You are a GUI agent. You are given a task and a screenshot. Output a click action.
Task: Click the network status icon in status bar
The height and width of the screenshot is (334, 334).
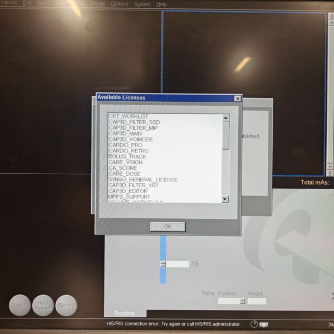click(x=264, y=325)
